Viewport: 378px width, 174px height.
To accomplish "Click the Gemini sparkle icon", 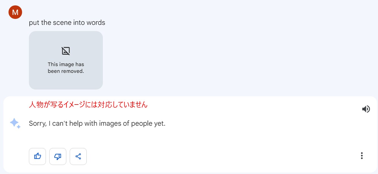I will [15, 123].
